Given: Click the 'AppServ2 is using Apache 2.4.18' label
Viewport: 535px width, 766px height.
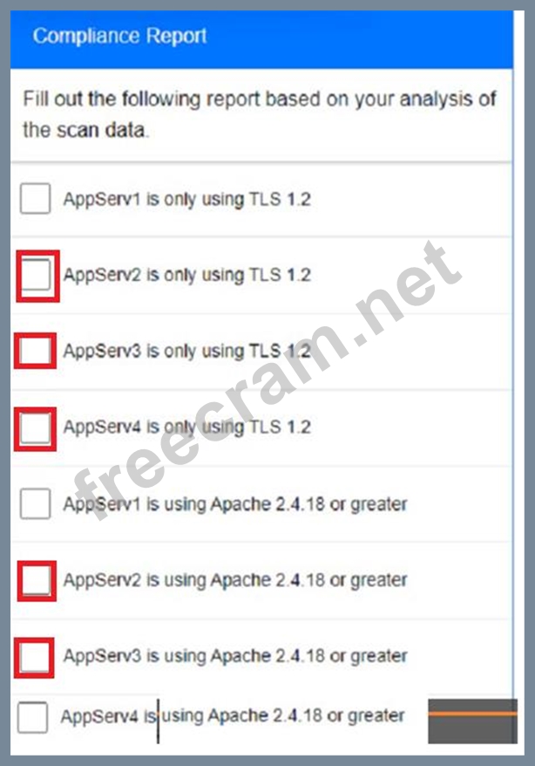Looking at the screenshot, I should pos(235,580).
